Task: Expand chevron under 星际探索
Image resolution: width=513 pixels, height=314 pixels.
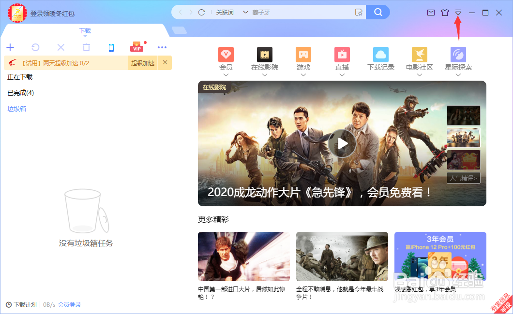Action: click(458, 75)
